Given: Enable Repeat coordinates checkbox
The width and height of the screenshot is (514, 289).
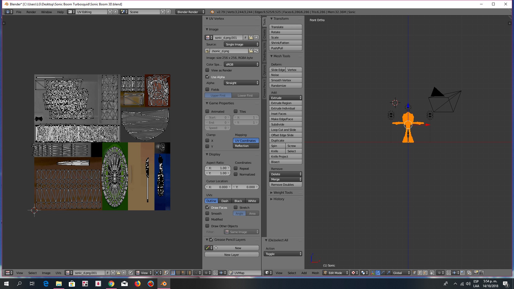Looking at the screenshot, I should pyautogui.click(x=236, y=168).
